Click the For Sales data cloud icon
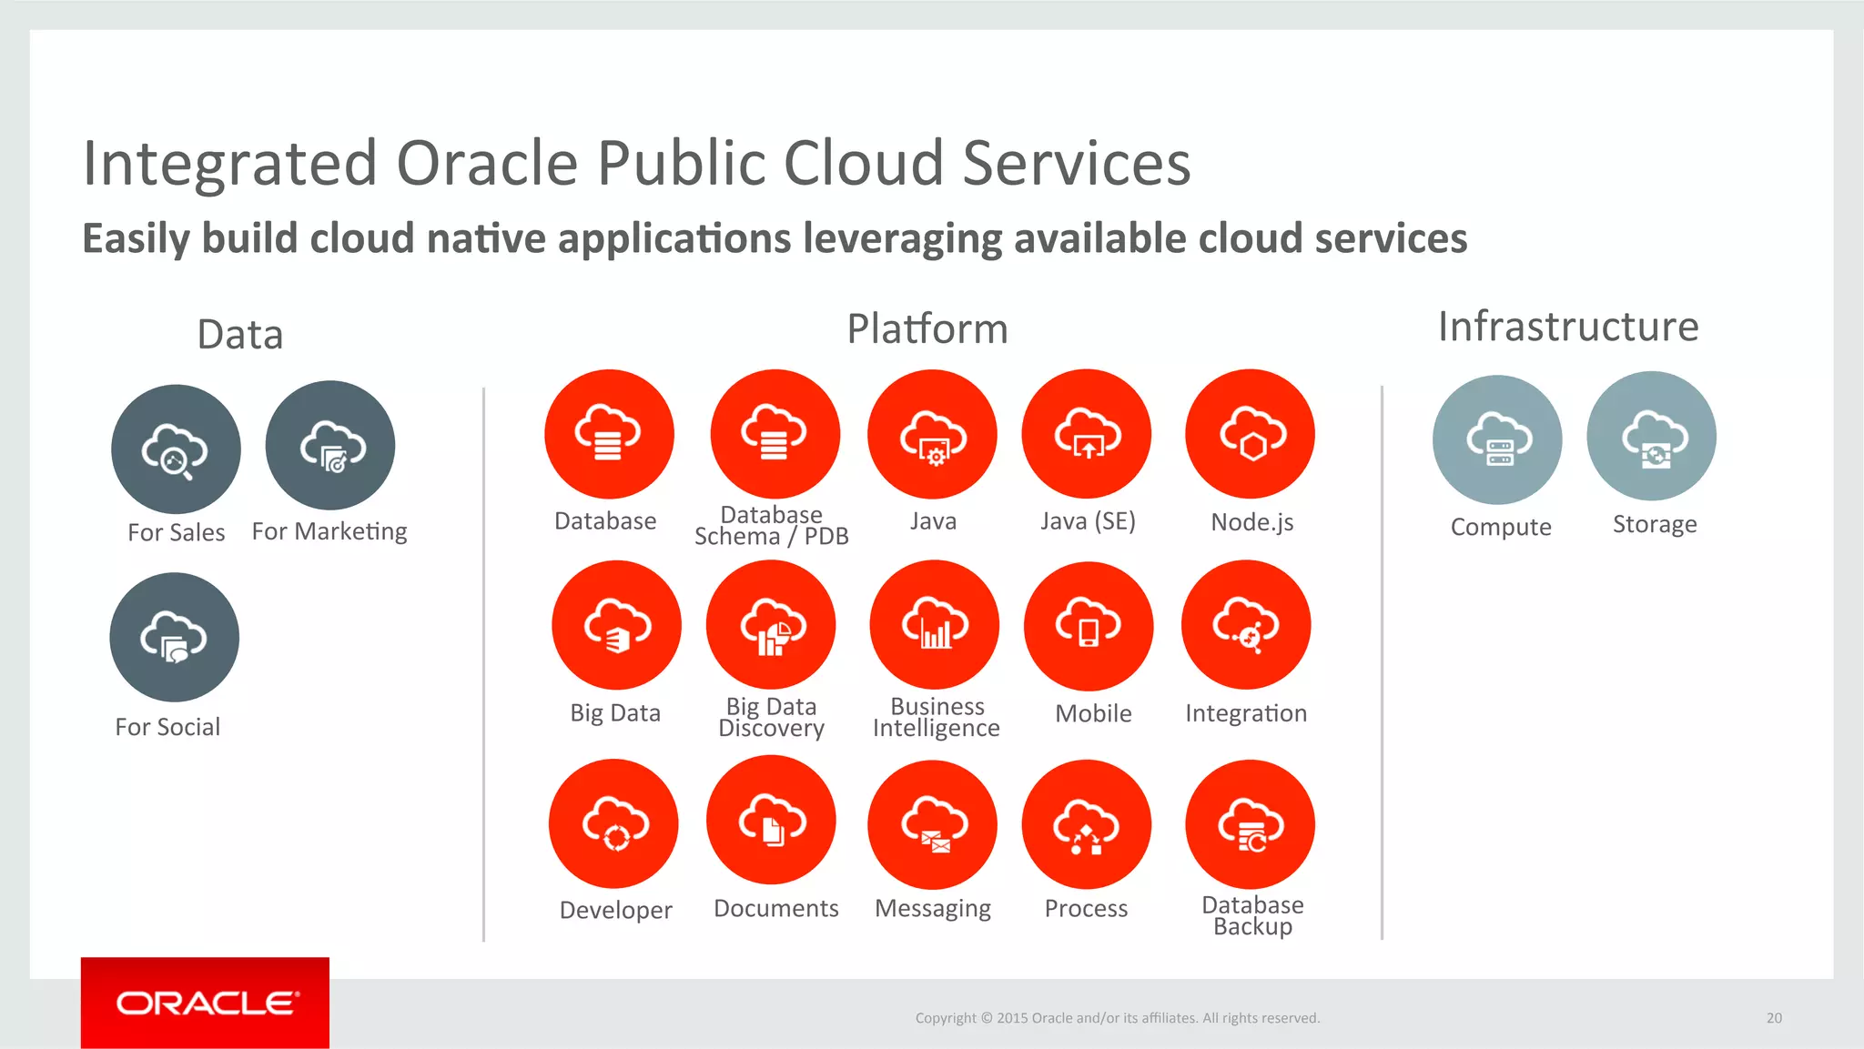Viewport: 1864px width, 1049px height. 176,449
